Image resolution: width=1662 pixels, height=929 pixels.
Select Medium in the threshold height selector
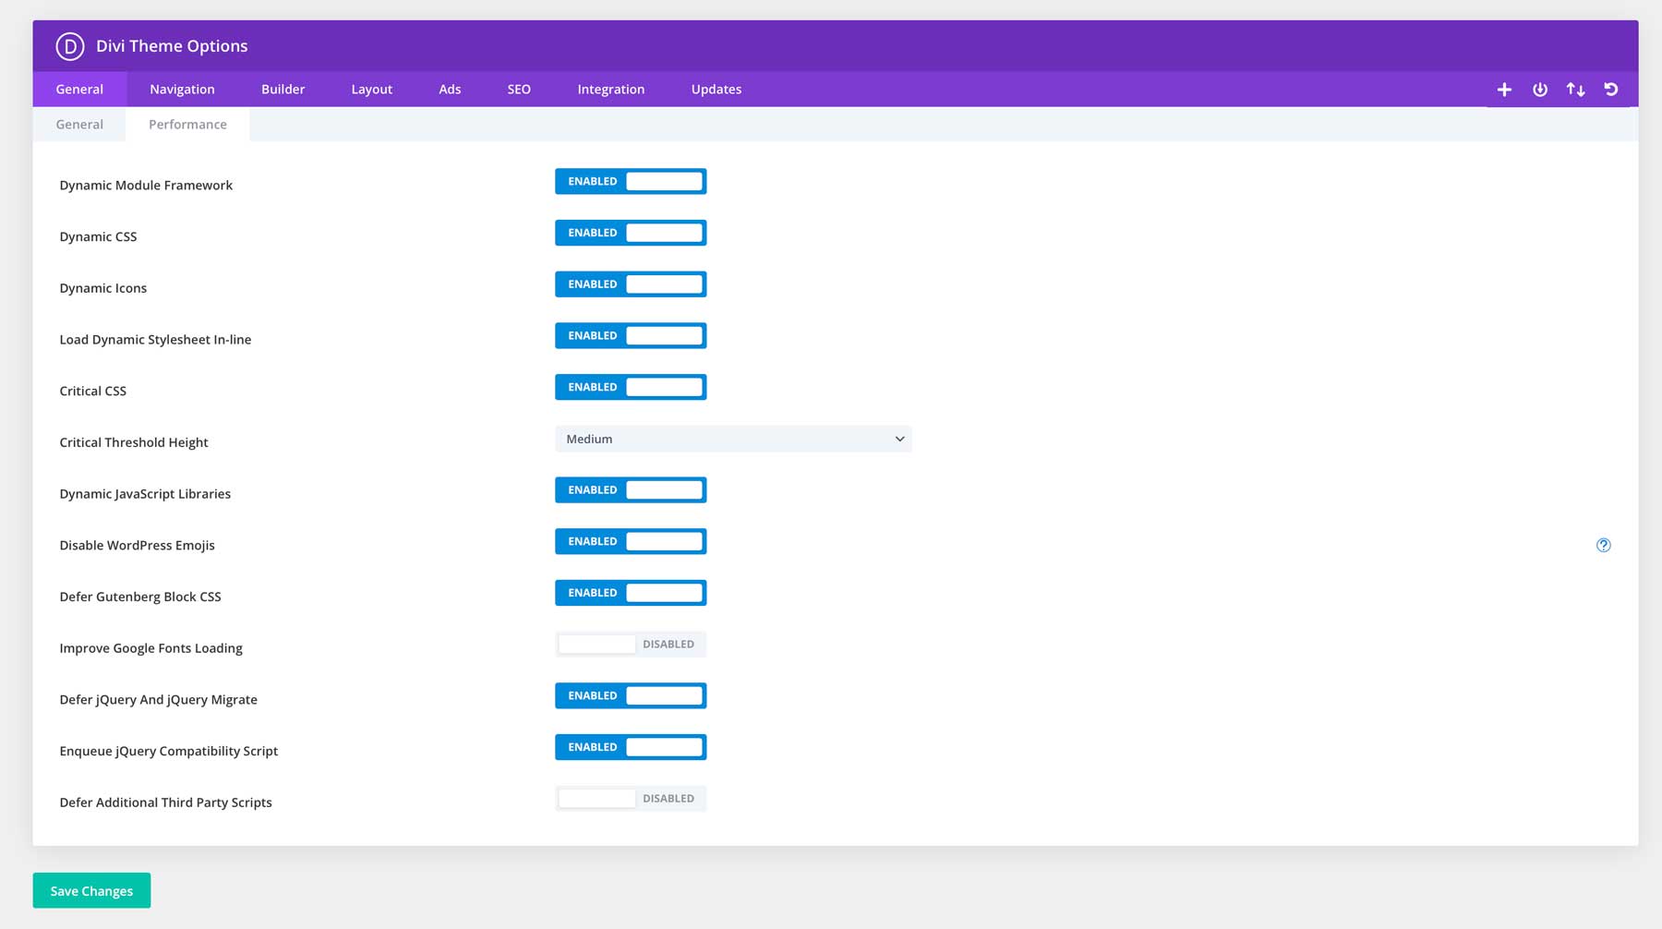coord(732,439)
